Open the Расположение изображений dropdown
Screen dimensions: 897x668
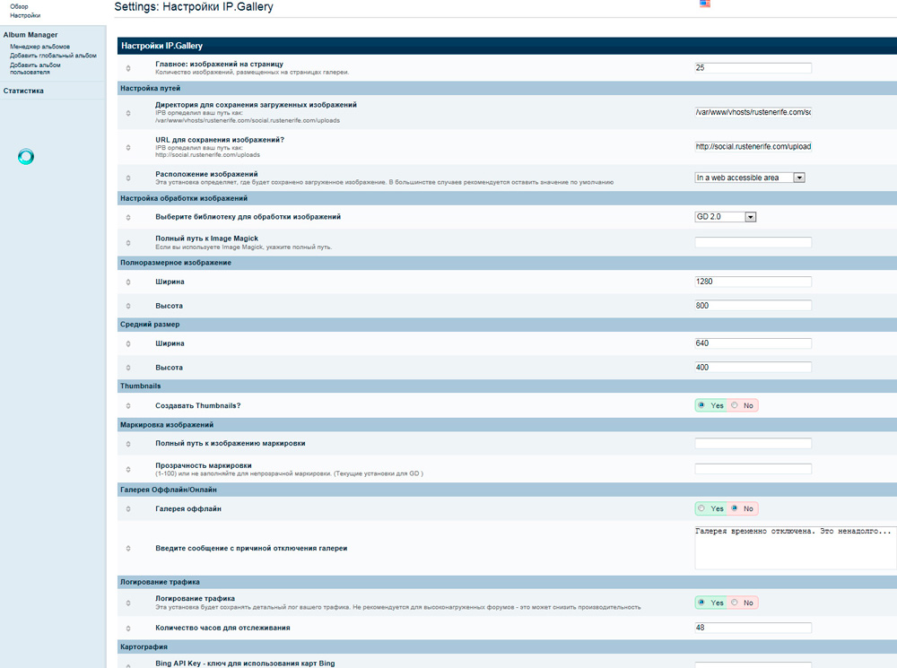point(750,178)
